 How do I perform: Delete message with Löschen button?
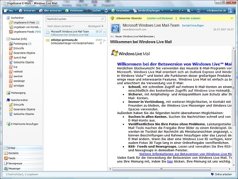point(94,11)
